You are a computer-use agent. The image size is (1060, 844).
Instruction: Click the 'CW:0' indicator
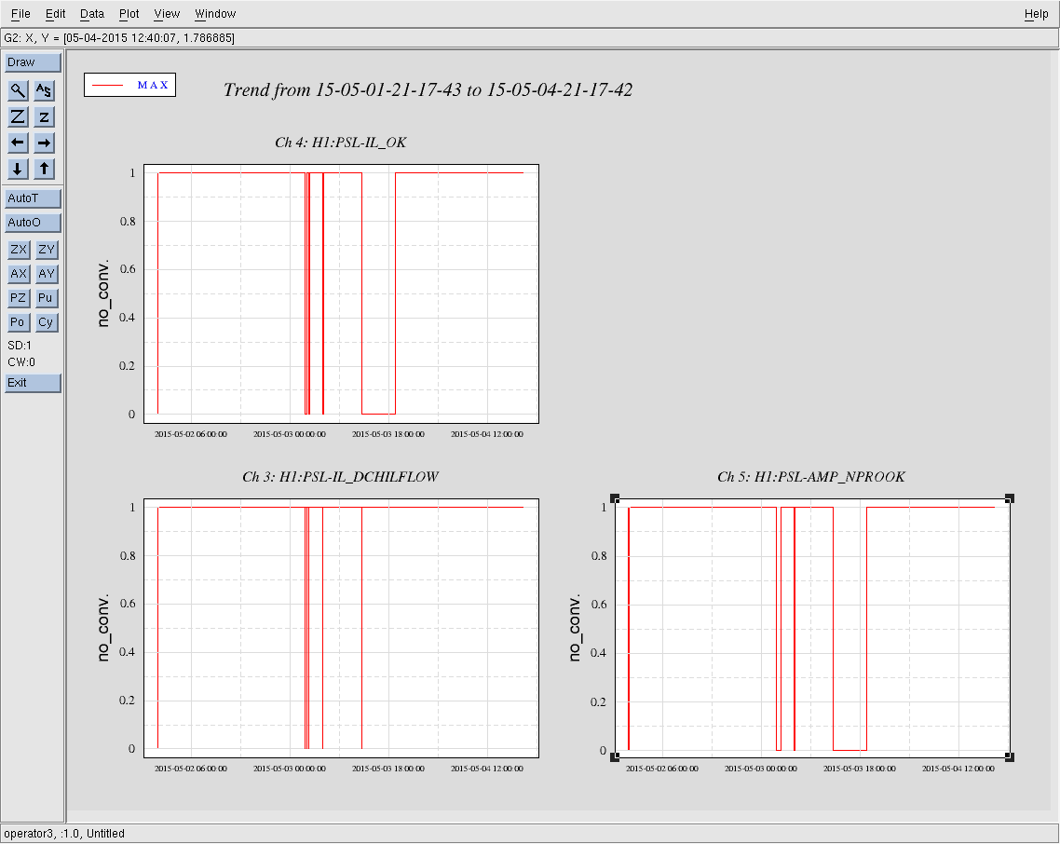point(20,362)
